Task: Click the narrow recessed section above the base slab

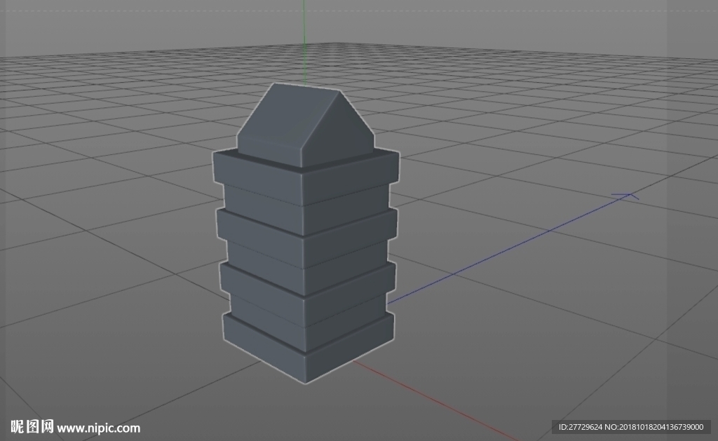Action: [x=307, y=309]
